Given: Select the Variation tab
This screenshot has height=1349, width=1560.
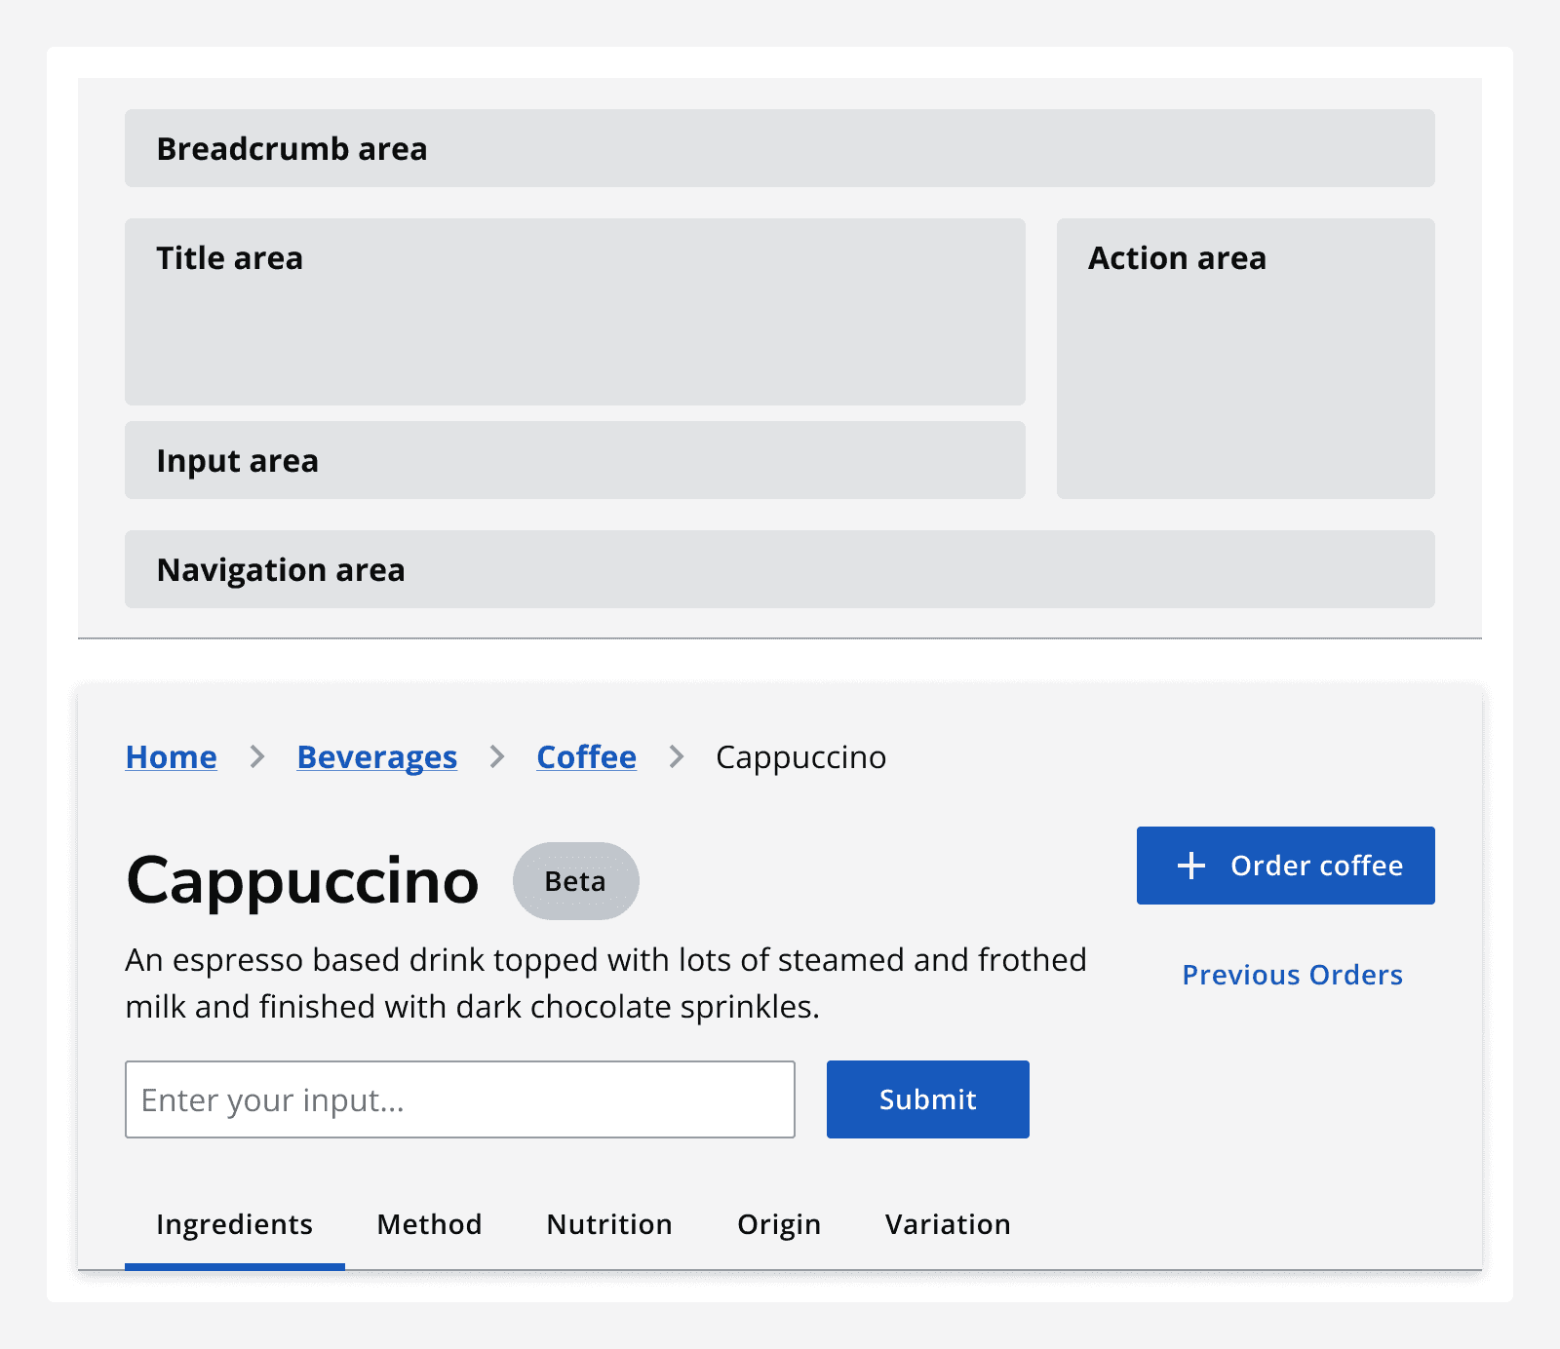Looking at the screenshot, I should pyautogui.click(x=947, y=1224).
